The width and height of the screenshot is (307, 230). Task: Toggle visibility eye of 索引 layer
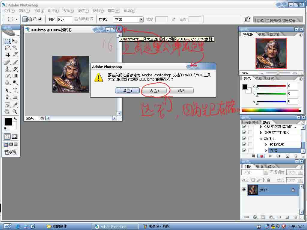tap(244, 190)
